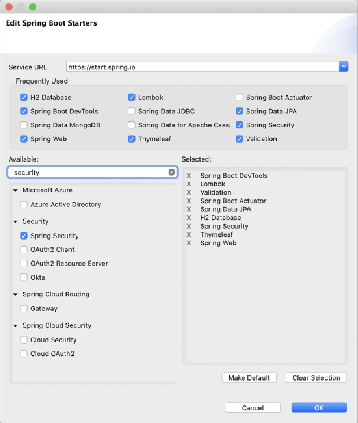
Task: Click the X next to Spring Security in Selected
Action: pos(189,226)
